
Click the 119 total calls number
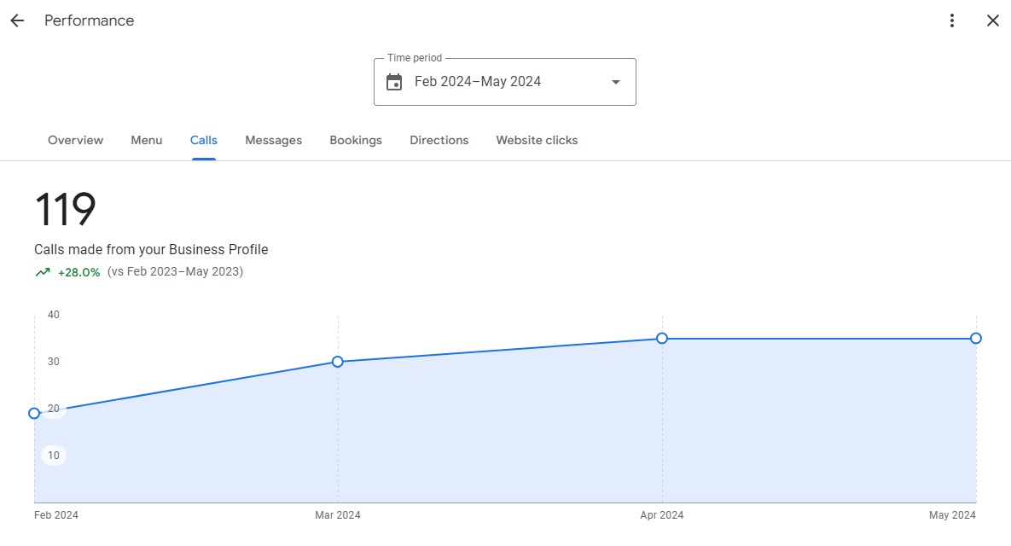tap(65, 209)
